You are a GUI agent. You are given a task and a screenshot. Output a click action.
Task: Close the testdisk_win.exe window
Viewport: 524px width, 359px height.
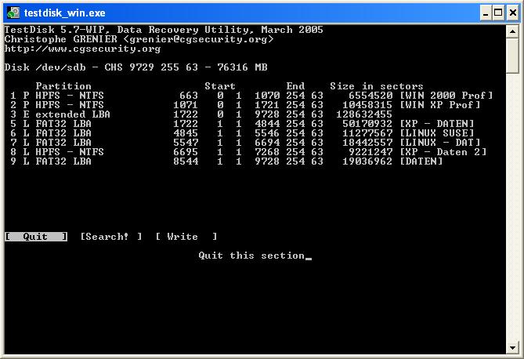tap(512, 13)
